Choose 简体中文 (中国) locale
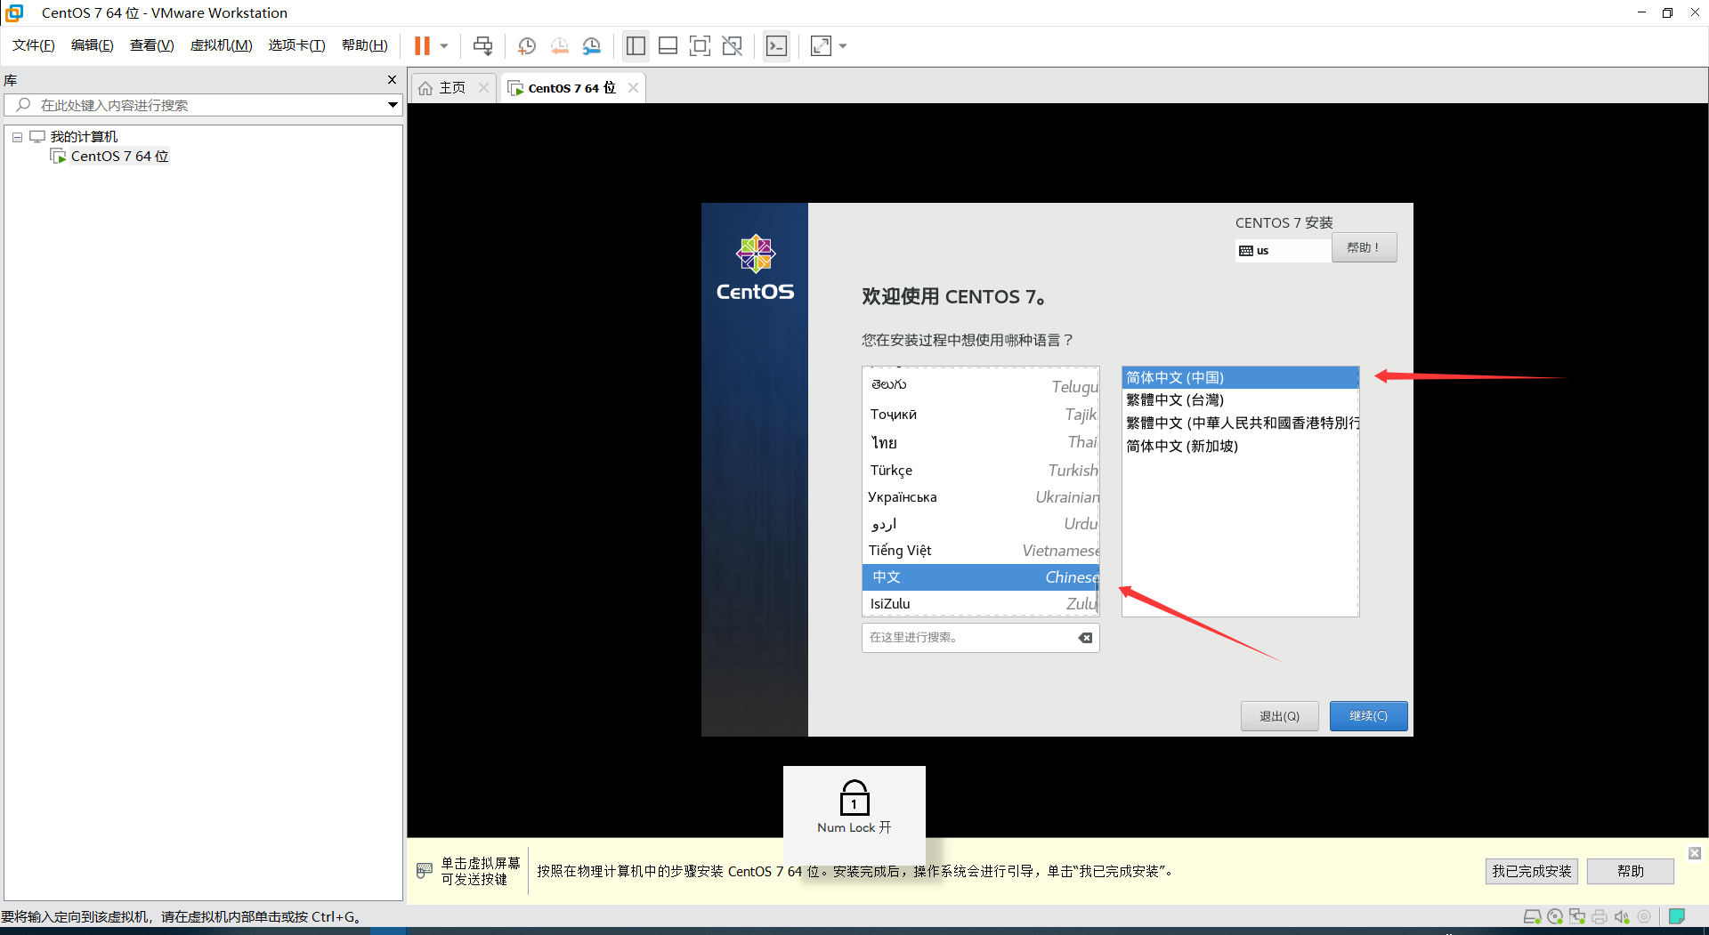The image size is (1709, 935). [x=1241, y=377]
